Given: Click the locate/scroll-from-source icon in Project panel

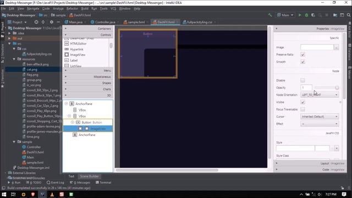Looking at the screenshot, I should click(36, 22).
